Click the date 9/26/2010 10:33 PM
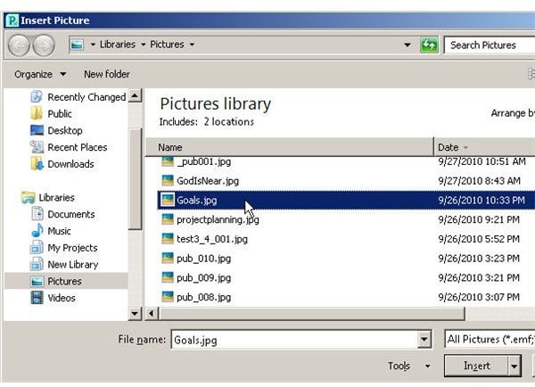The height and width of the screenshot is (387, 535). point(481,200)
